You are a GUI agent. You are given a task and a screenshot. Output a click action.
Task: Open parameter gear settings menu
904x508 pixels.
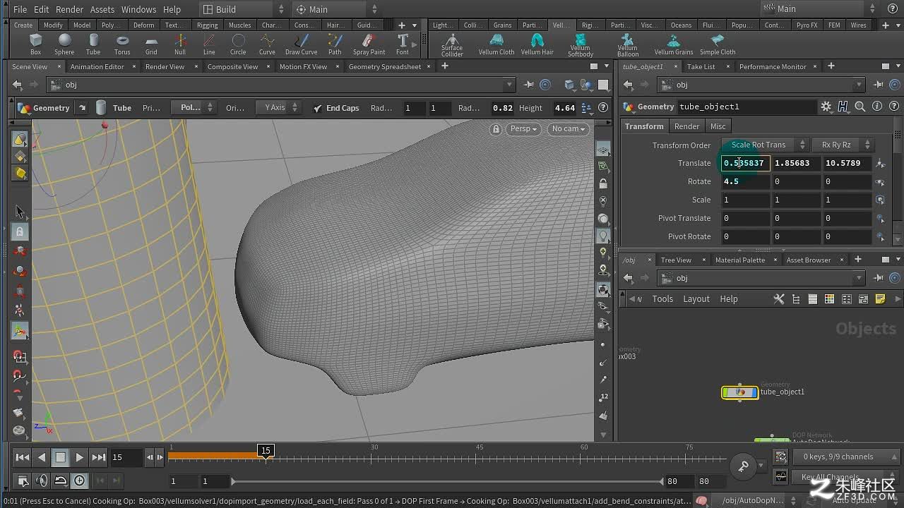click(826, 107)
